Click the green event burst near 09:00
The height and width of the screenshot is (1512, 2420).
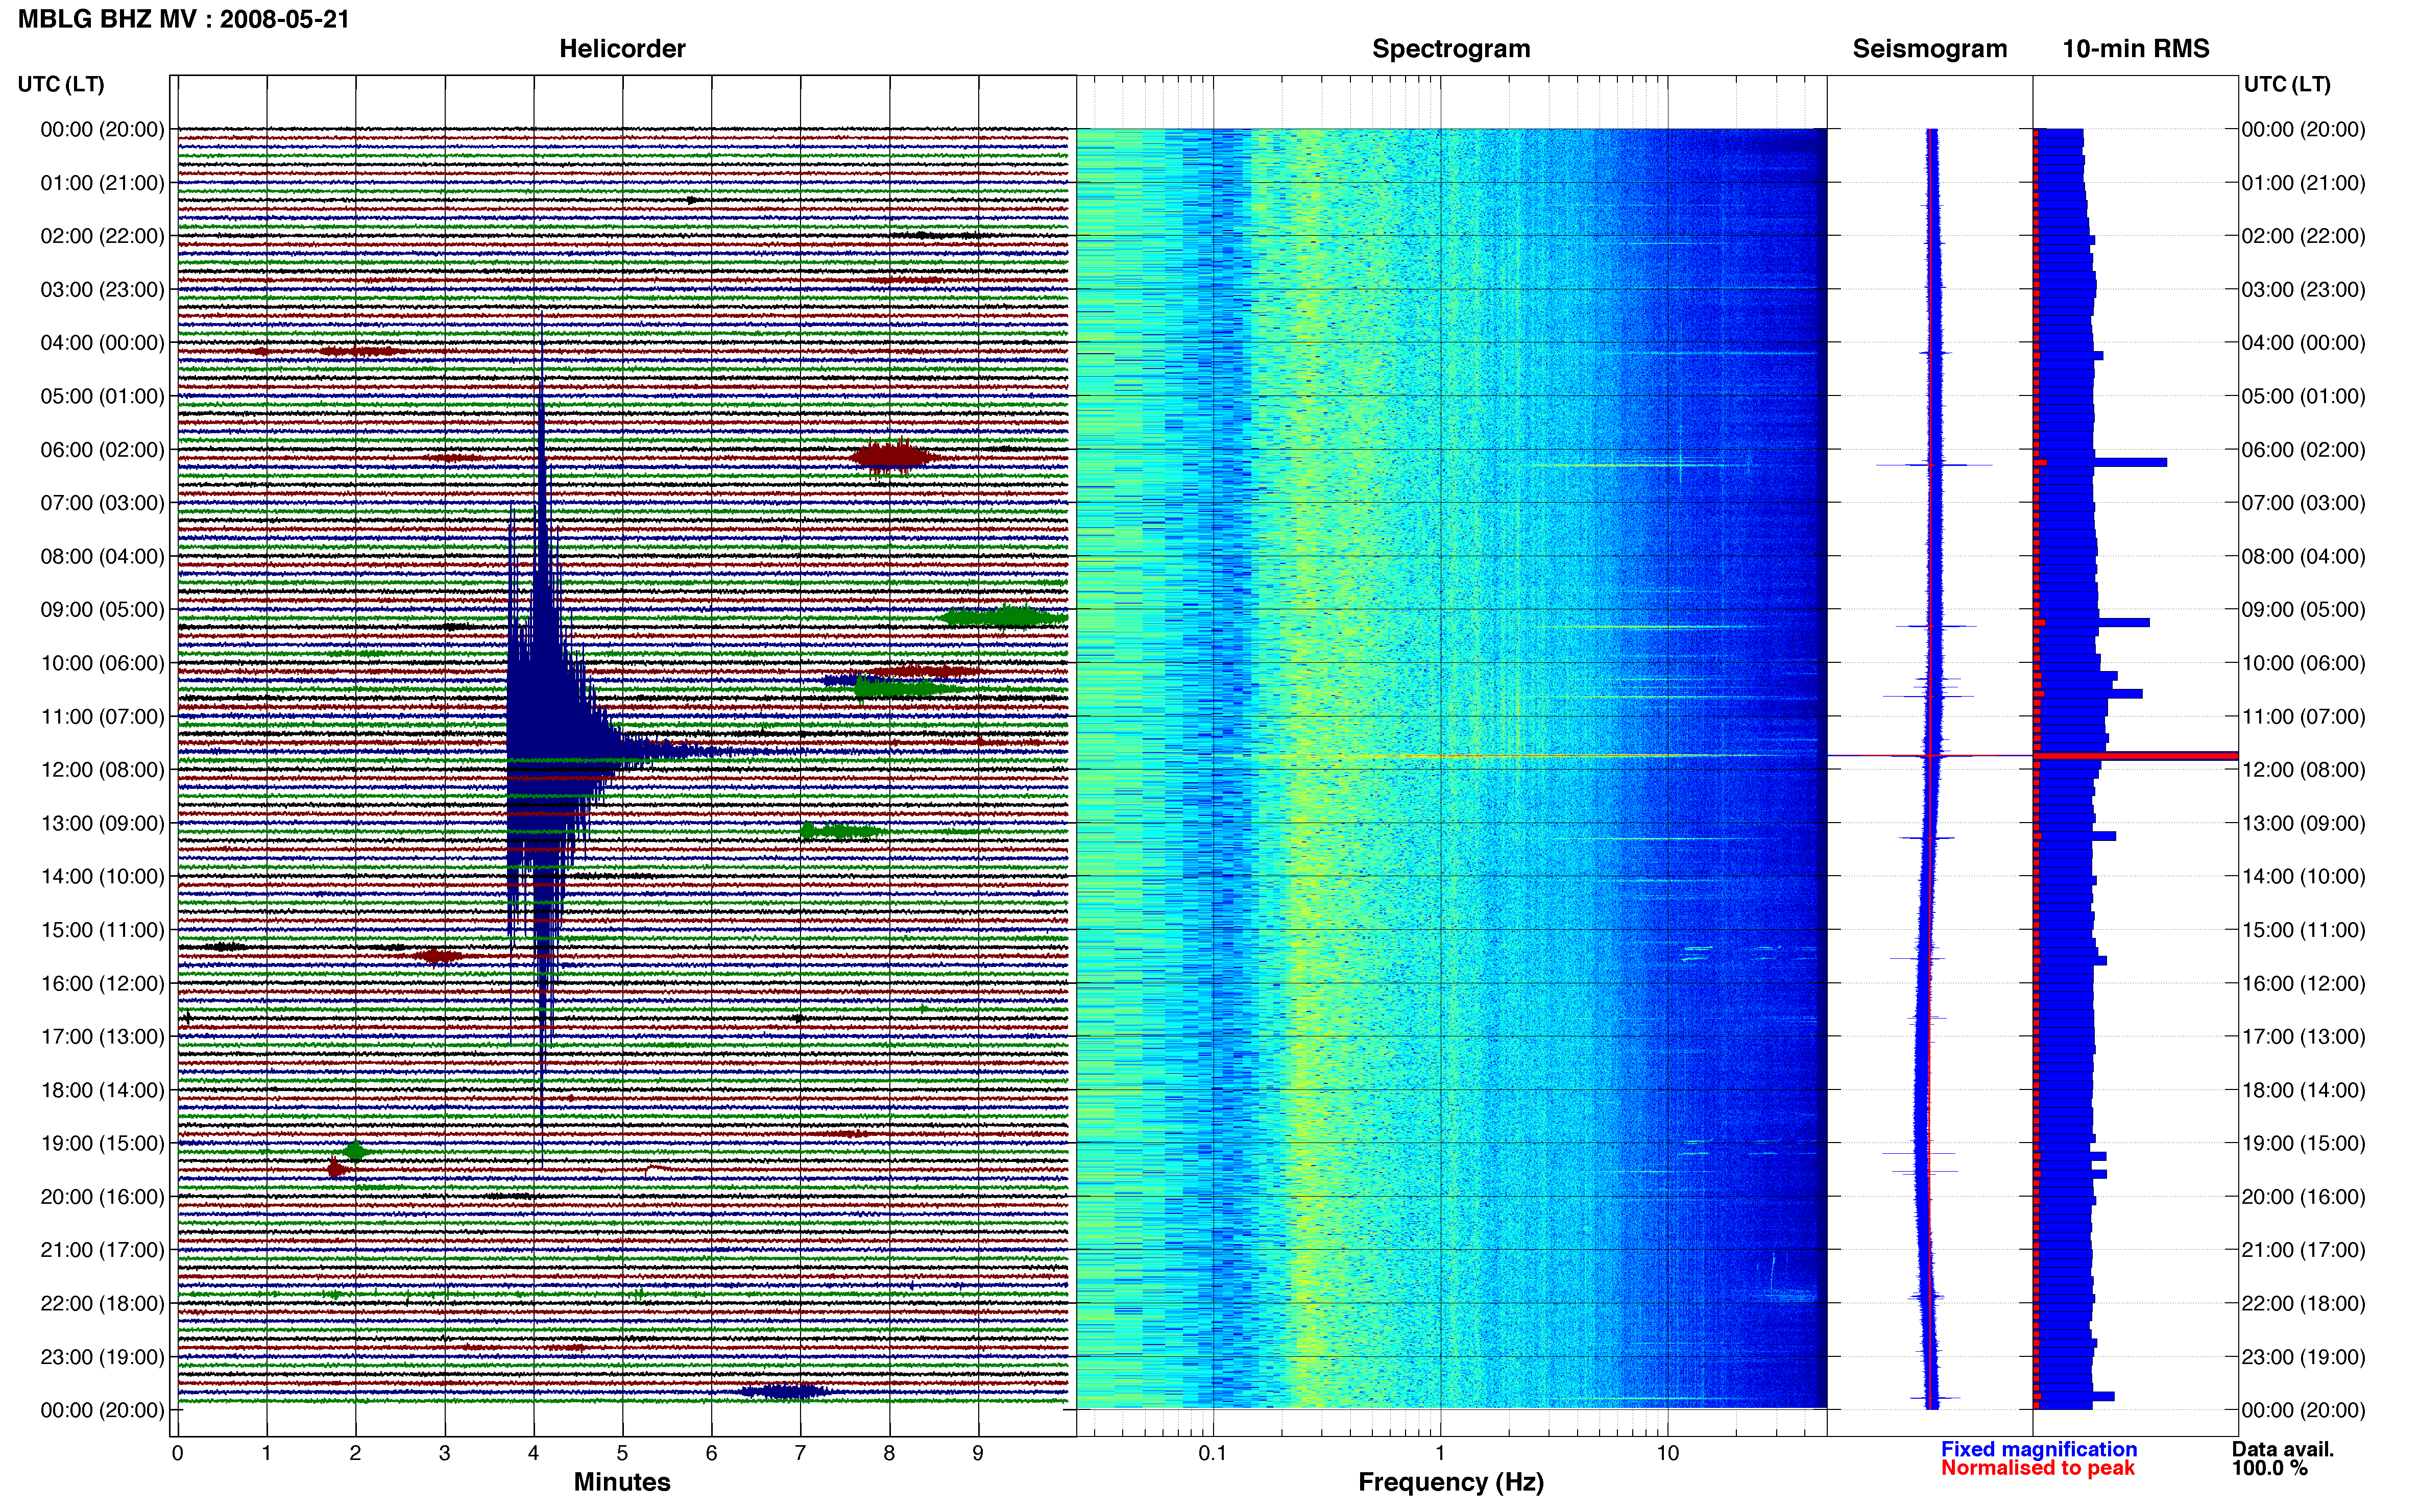(x=1003, y=617)
